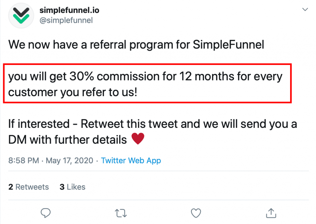
Task: Click the 2 Retweets count
Action: (28, 187)
